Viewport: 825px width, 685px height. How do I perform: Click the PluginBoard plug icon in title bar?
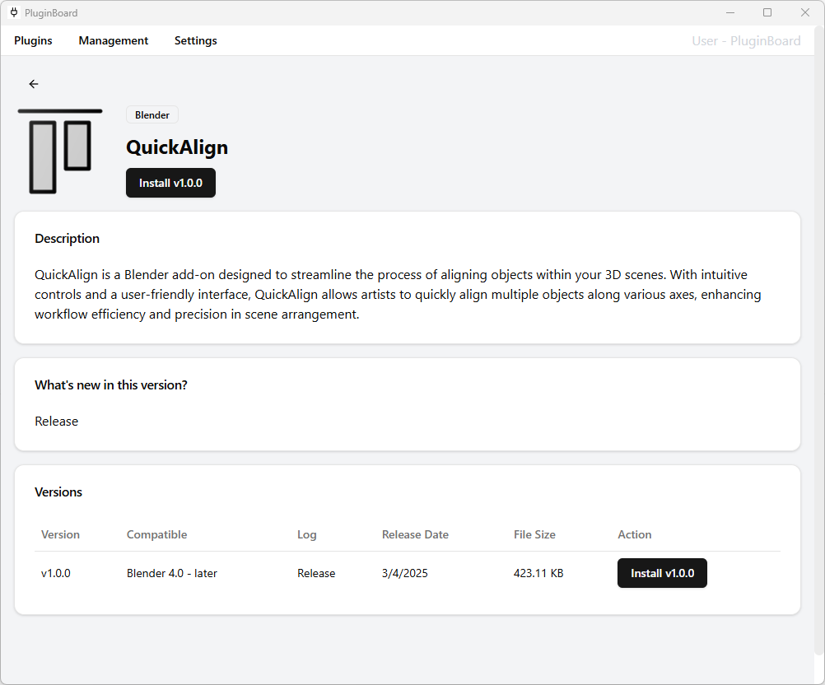pos(14,12)
